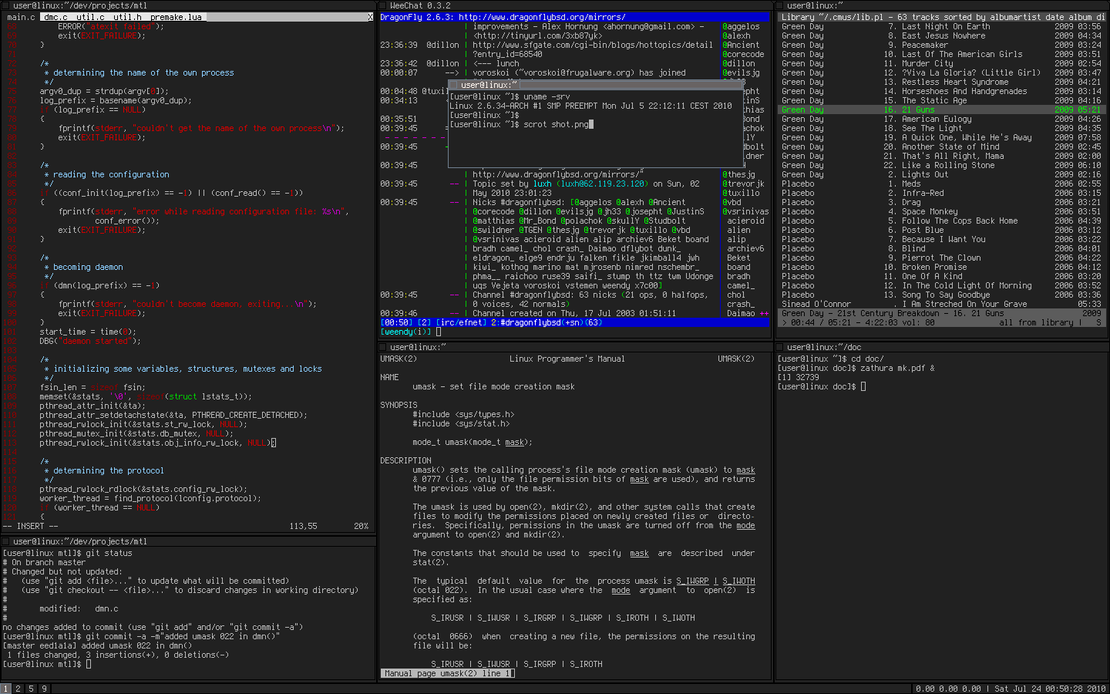Screen dimensions: 1110x694
Task: Select track 'I Am Streched On Your Grave'
Action: (964, 304)
